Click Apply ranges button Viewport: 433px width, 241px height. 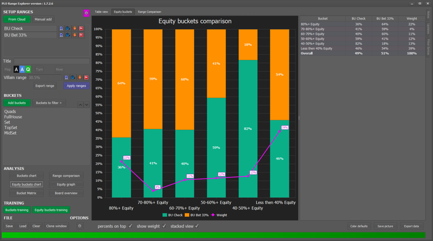point(76,86)
